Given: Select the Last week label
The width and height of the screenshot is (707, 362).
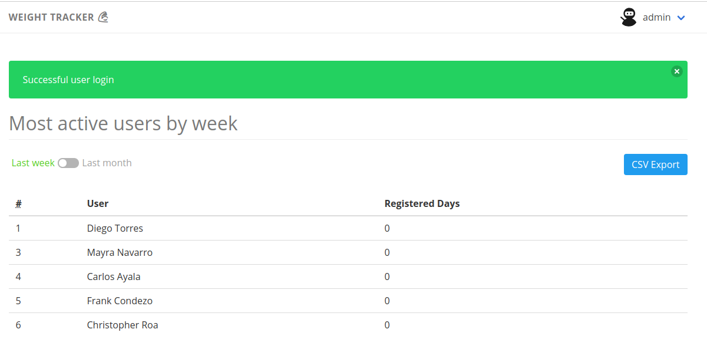Looking at the screenshot, I should [x=33, y=163].
